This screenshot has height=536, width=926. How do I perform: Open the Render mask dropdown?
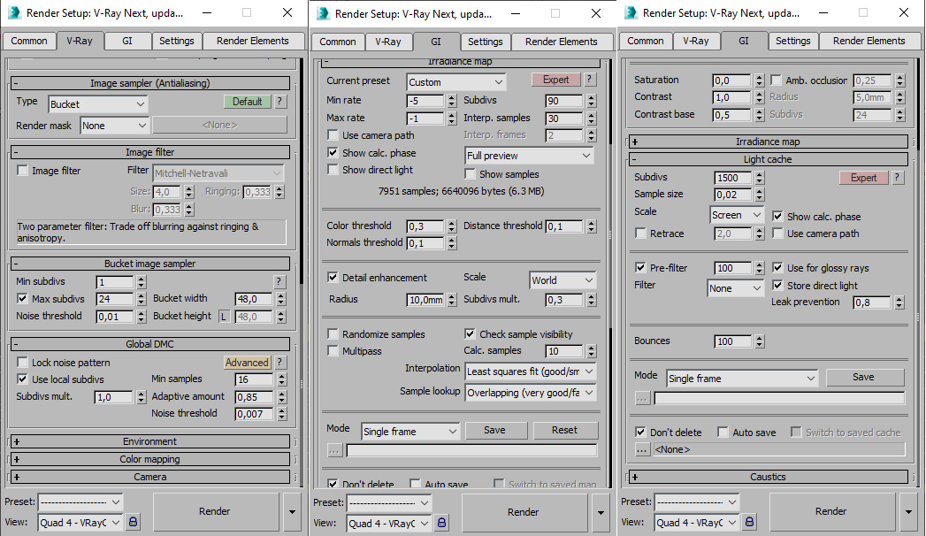click(x=114, y=126)
